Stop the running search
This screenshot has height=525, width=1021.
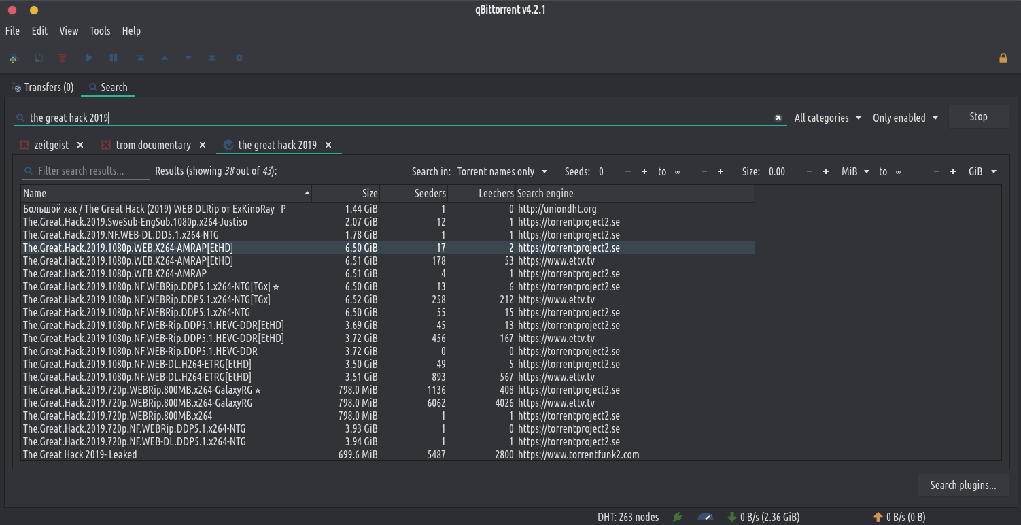coord(978,117)
